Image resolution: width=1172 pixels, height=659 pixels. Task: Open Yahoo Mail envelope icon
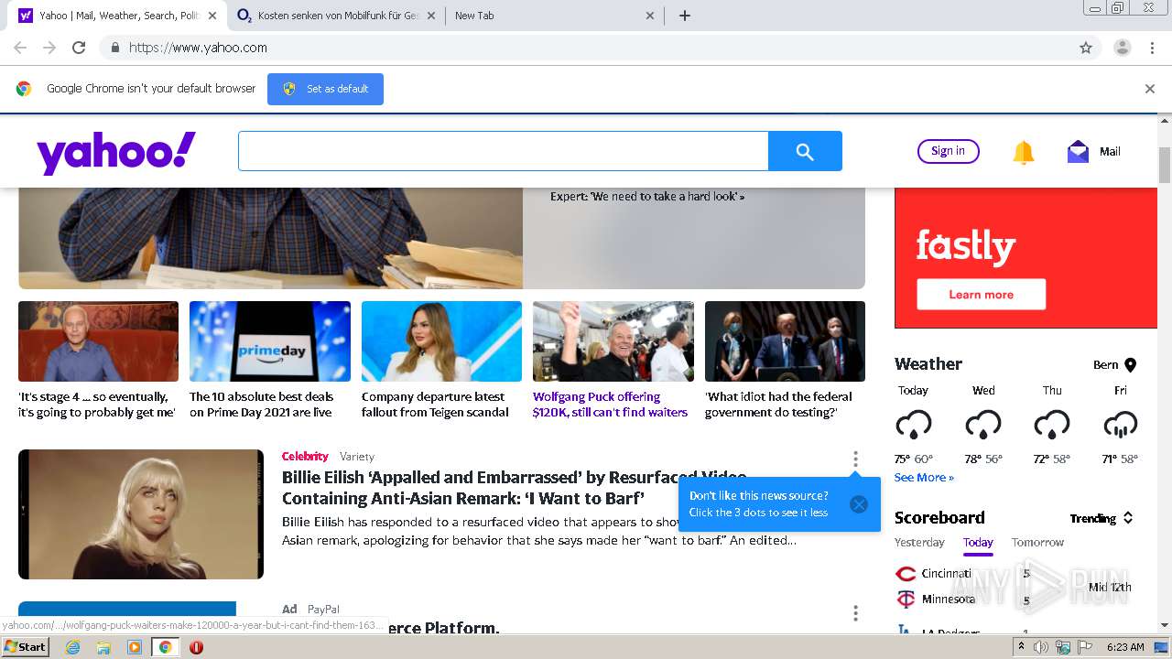(1078, 152)
